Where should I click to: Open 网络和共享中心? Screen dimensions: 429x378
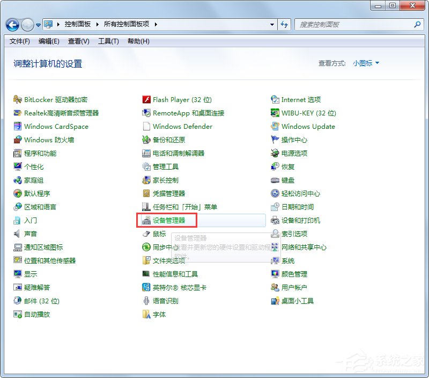coord(305,247)
